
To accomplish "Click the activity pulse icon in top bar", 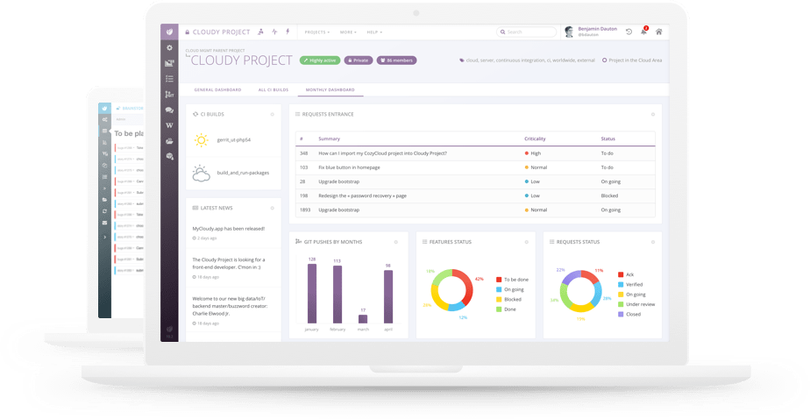I will coord(274,32).
